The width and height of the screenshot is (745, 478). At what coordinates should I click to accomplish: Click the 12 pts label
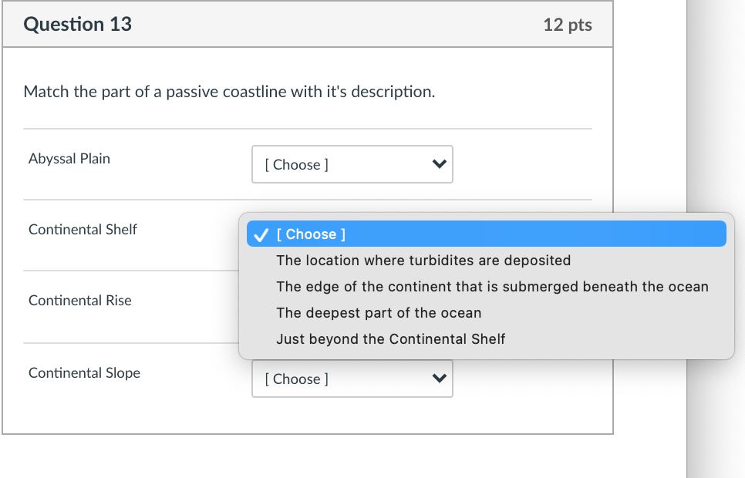click(x=569, y=24)
